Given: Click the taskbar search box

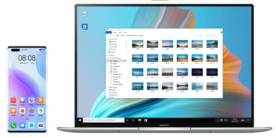Looking at the screenshot, I should pos(104,120).
